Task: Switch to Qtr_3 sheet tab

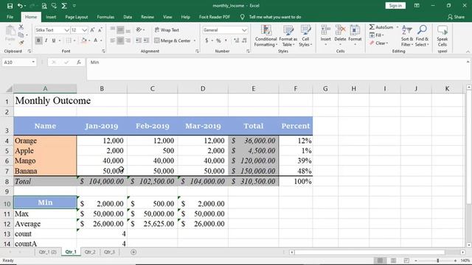Action: click(x=109, y=252)
